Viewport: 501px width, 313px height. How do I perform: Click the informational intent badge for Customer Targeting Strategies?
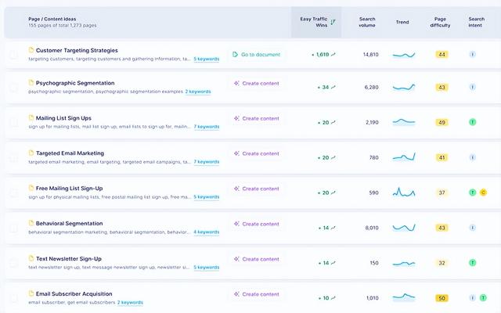point(472,55)
